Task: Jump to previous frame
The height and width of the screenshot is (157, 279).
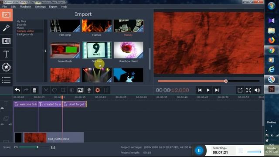Action: [x=200, y=90]
